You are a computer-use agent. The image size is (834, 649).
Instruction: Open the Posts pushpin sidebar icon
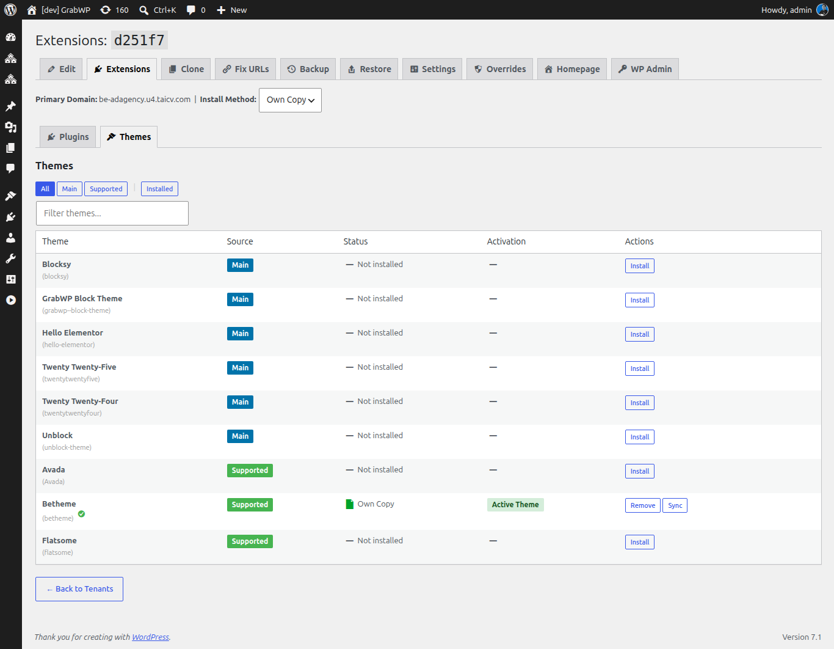pyautogui.click(x=10, y=106)
